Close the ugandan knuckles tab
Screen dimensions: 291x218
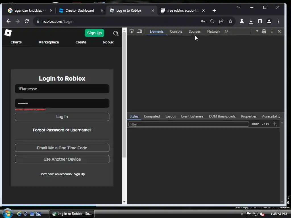coord(51,11)
